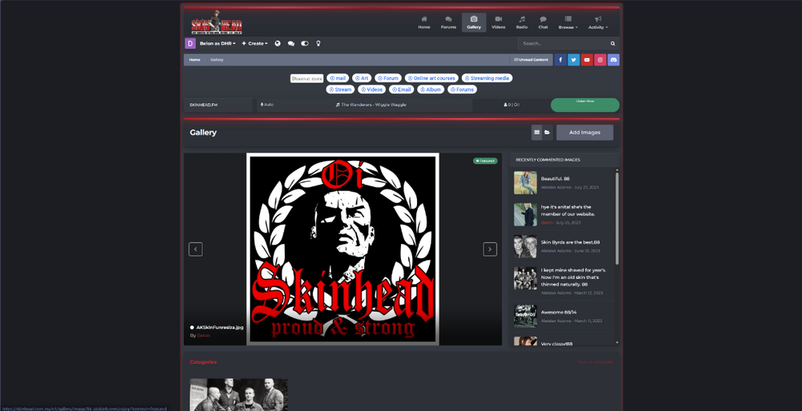The image size is (802, 411).
Task: Click the lightbulb icon in user bar
Action: point(318,44)
